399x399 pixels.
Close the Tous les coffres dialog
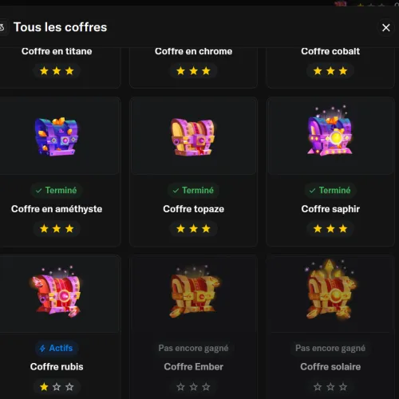(x=386, y=27)
